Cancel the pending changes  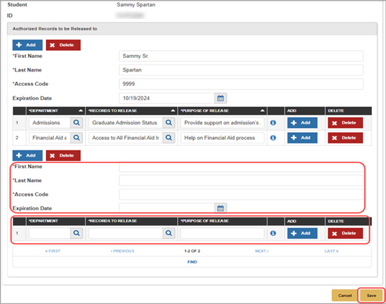pos(345,295)
